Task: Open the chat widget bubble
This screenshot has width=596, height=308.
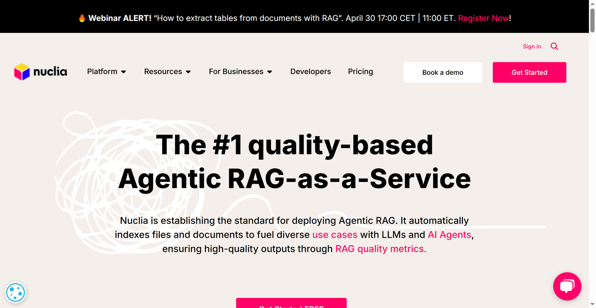Action: tap(567, 286)
